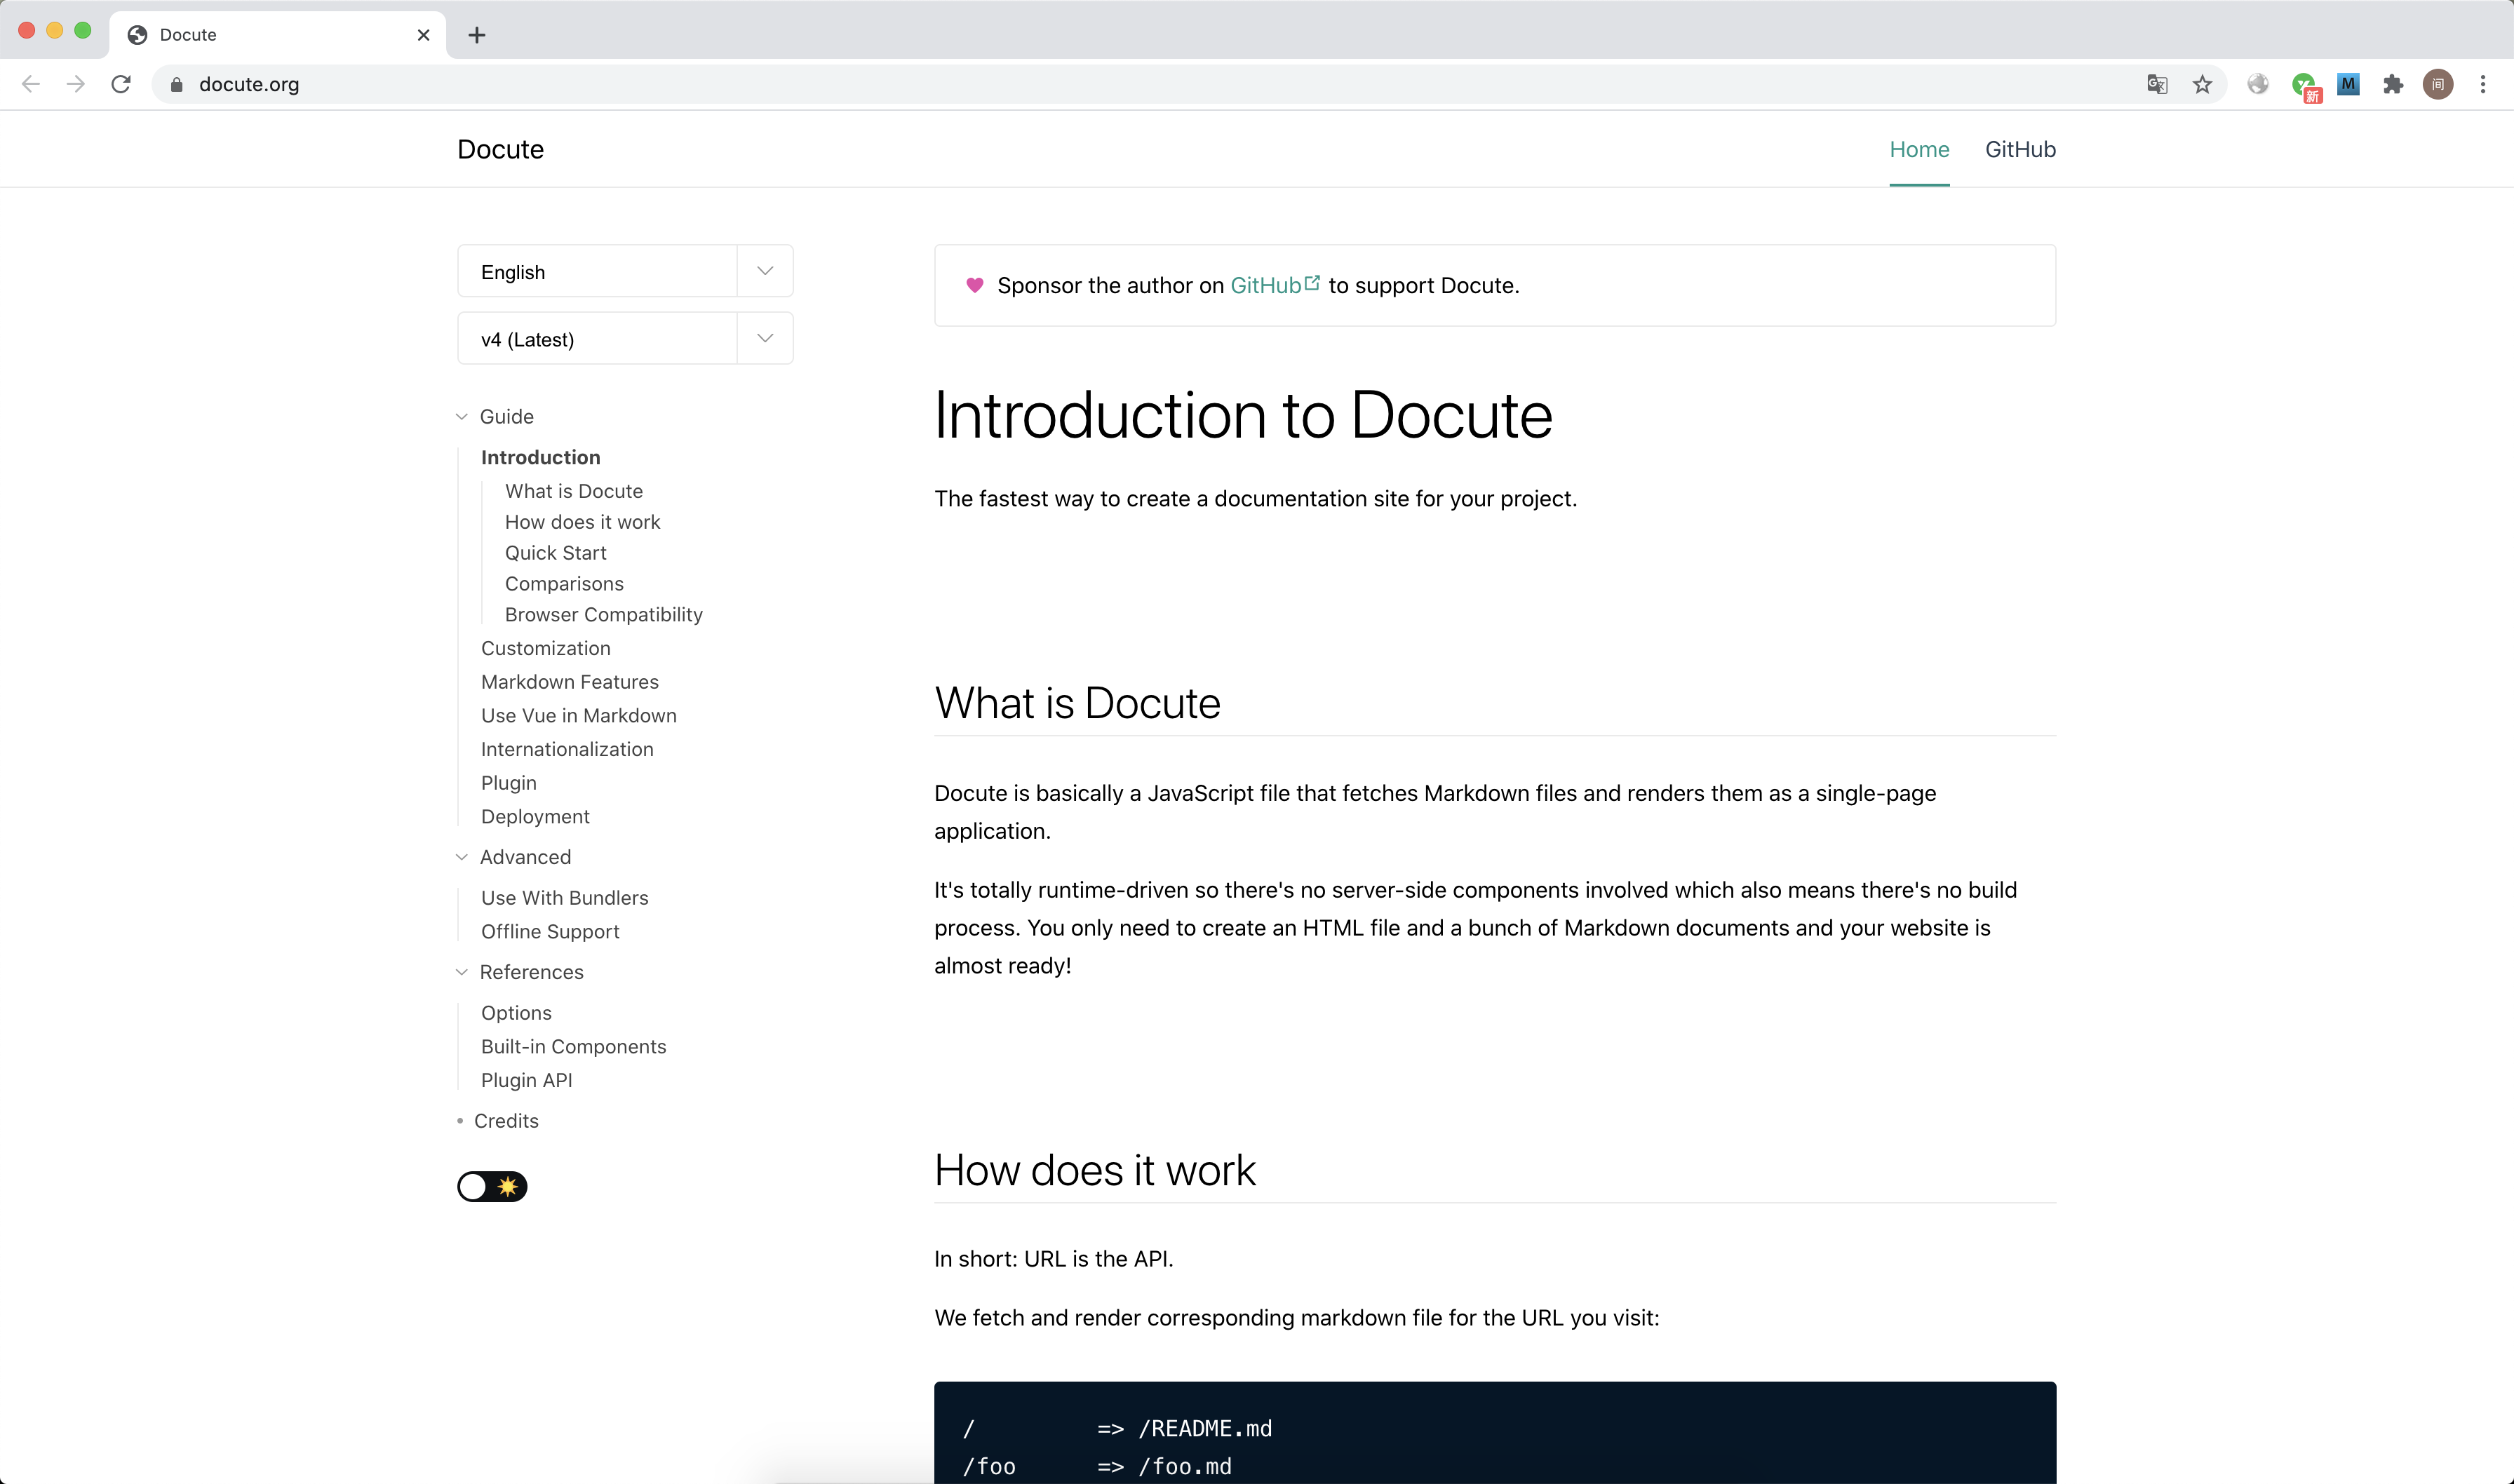The height and width of the screenshot is (1484, 2514).
Task: Click the pink heart sponsor icon
Action: pos(975,285)
